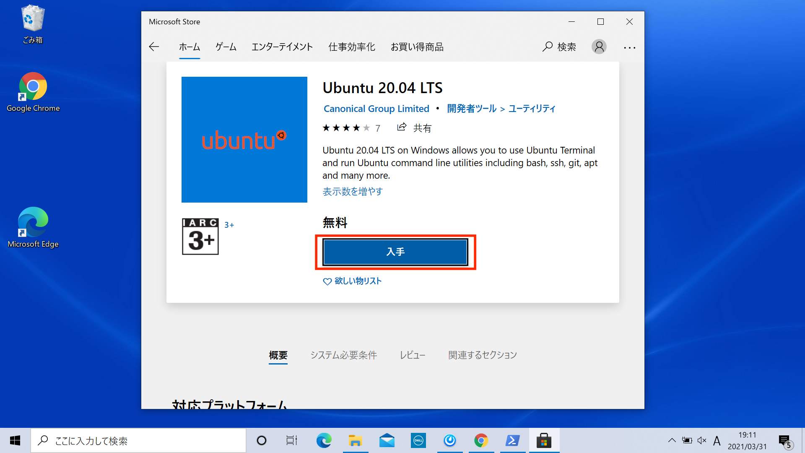Viewport: 805px width, 453px height.
Task: Show hidden system tray icons
Action: click(672, 440)
